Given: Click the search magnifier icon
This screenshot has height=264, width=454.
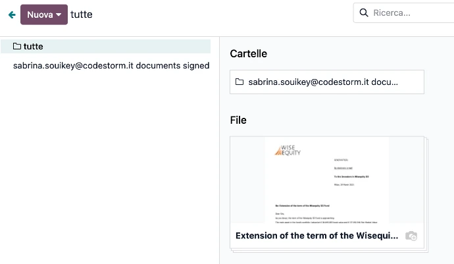Looking at the screenshot, I should pyautogui.click(x=364, y=13).
